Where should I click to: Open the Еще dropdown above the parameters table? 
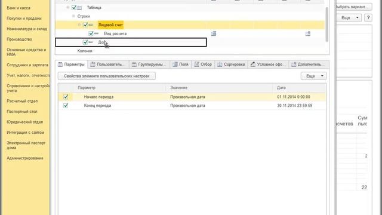click(x=313, y=76)
